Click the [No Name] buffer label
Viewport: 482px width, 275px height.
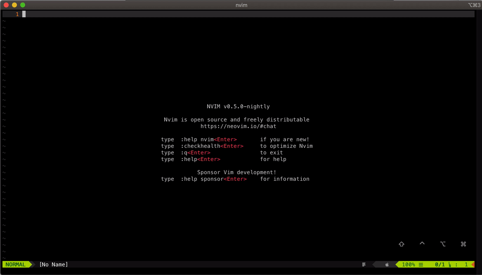(x=54, y=265)
